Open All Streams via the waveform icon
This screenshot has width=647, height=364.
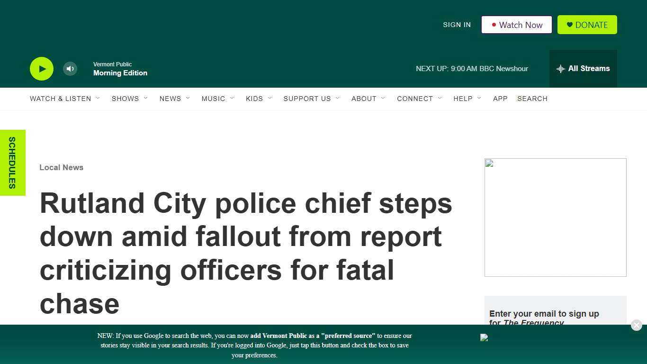coord(561,69)
